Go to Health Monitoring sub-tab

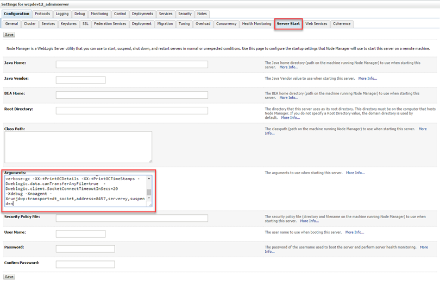[x=257, y=24]
